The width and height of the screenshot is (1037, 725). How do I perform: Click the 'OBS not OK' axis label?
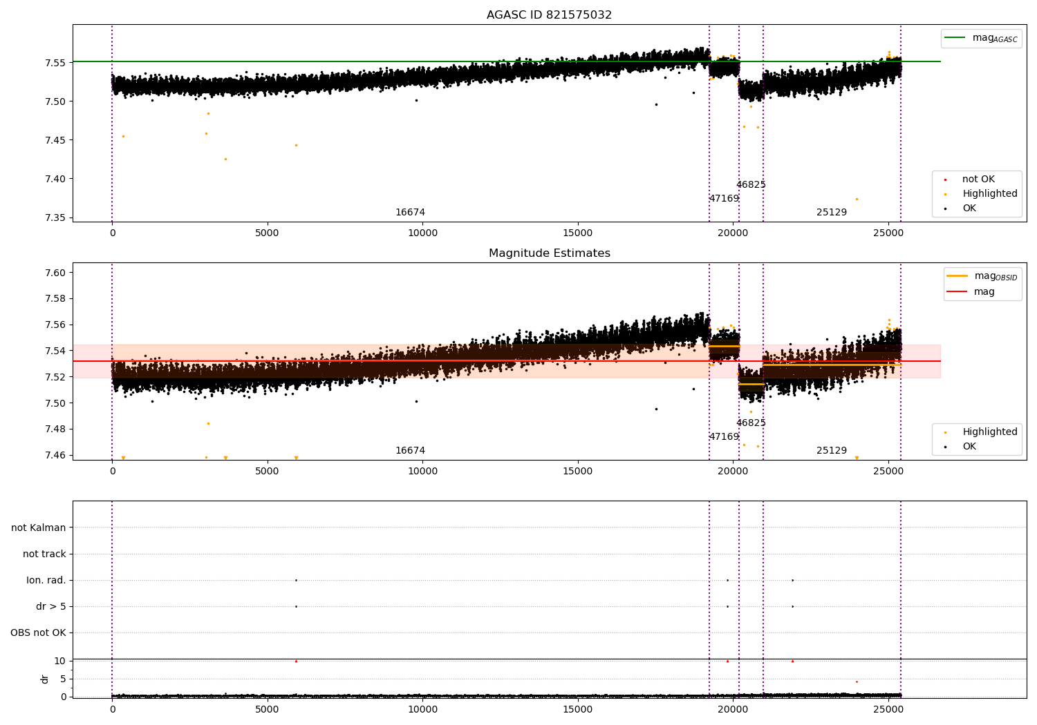[38, 632]
